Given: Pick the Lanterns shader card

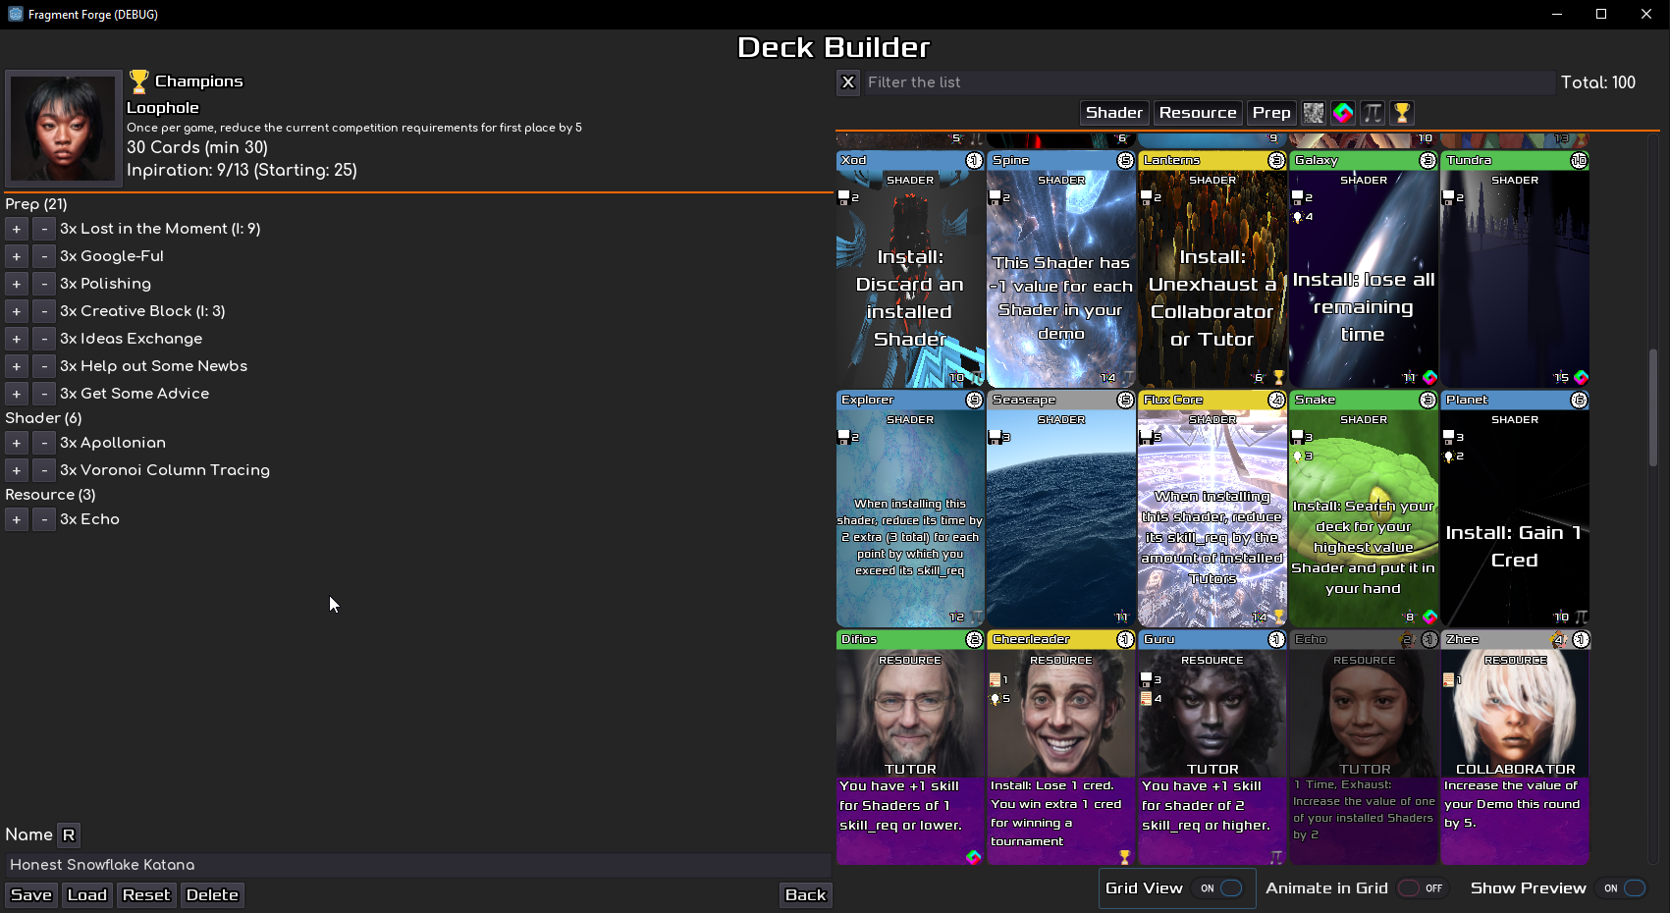Looking at the screenshot, I should coord(1212,269).
